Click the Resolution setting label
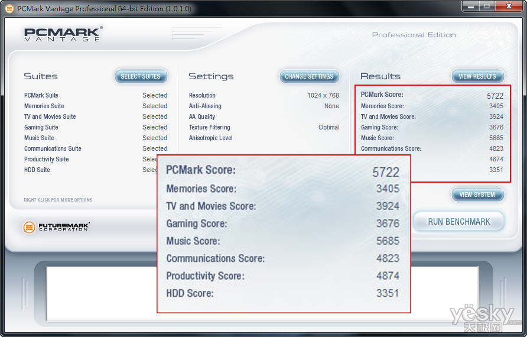This screenshot has width=527, height=337. [x=202, y=95]
